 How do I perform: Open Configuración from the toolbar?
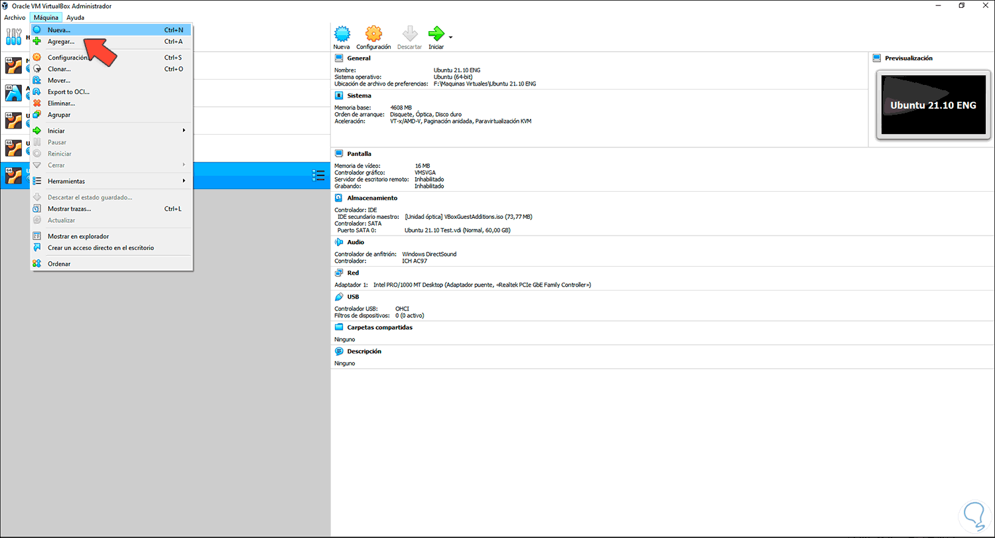pos(373,37)
